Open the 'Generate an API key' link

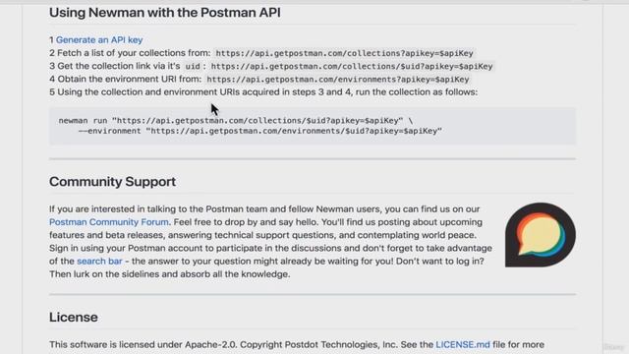pos(99,39)
